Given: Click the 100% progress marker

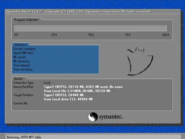Looking at the screenshot, I should tap(165, 35).
